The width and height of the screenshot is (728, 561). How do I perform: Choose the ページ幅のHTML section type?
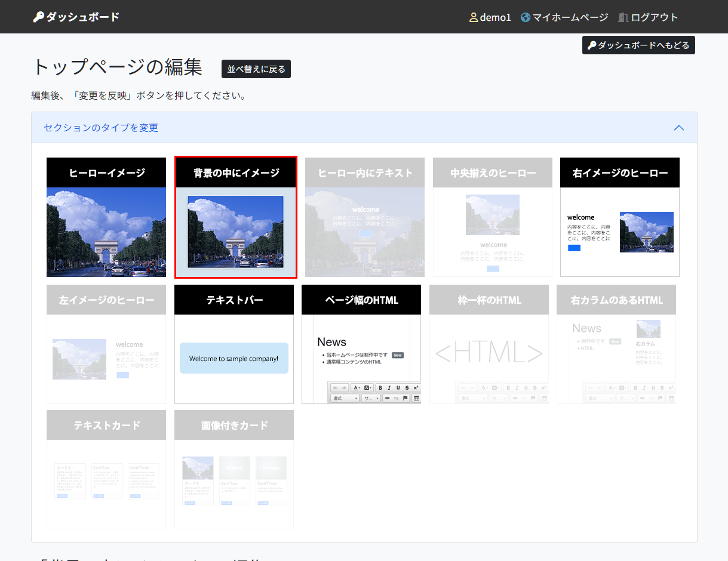pos(361,344)
